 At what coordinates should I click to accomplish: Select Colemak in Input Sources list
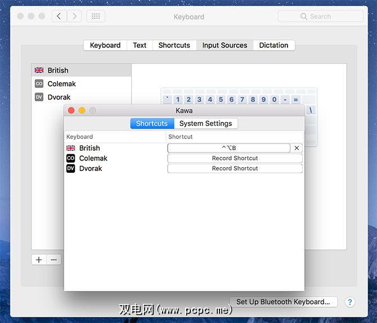(x=81, y=84)
